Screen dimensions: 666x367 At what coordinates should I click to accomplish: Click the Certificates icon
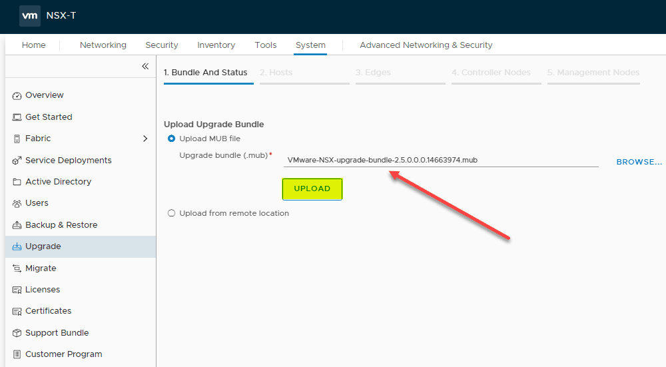pos(17,311)
